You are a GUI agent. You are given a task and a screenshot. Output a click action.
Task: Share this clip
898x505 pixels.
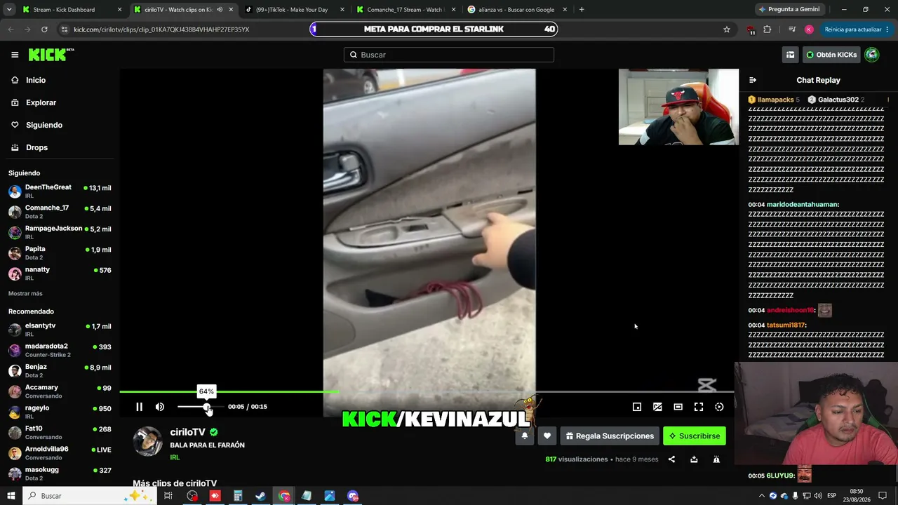pos(671,459)
